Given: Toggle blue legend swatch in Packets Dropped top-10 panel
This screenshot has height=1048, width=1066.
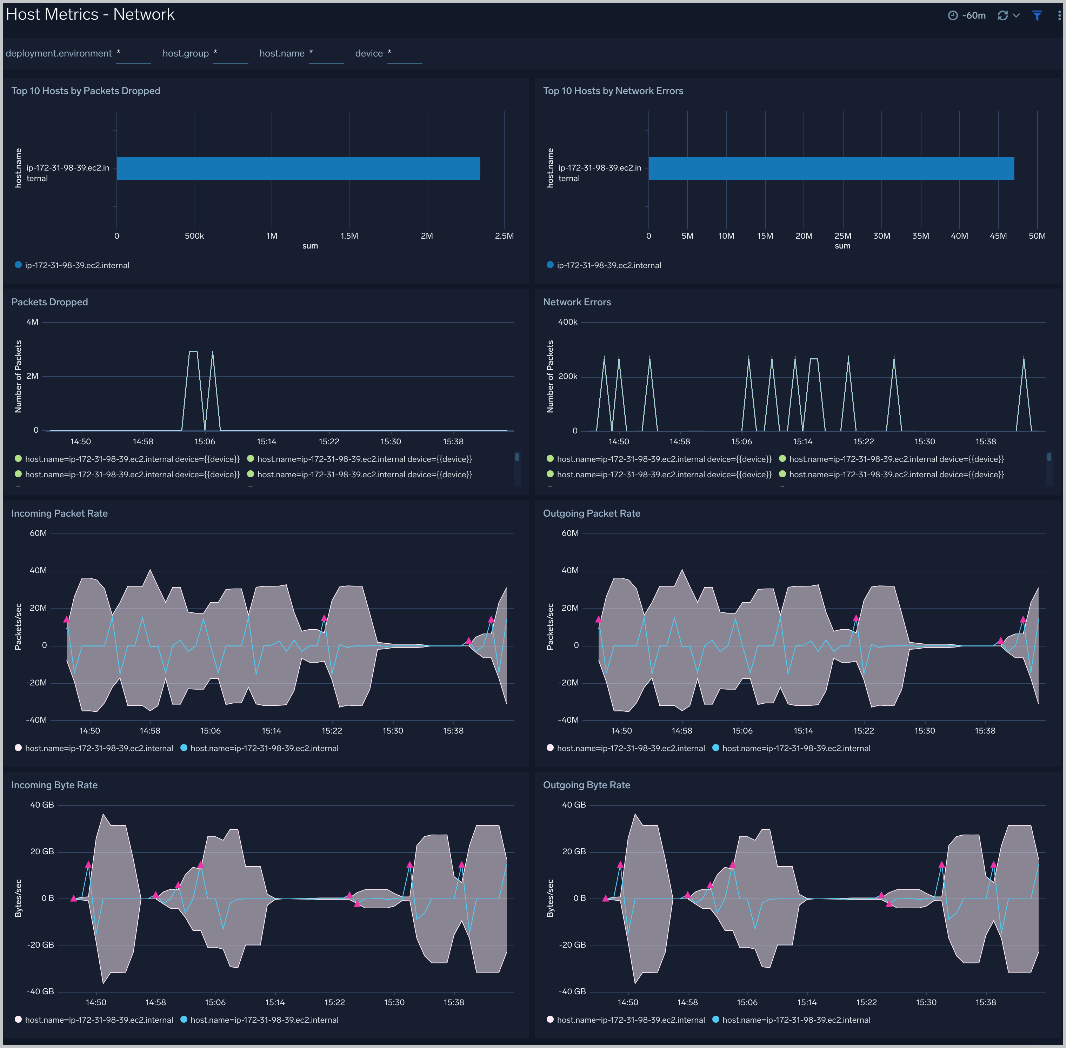Looking at the screenshot, I should pos(18,265).
